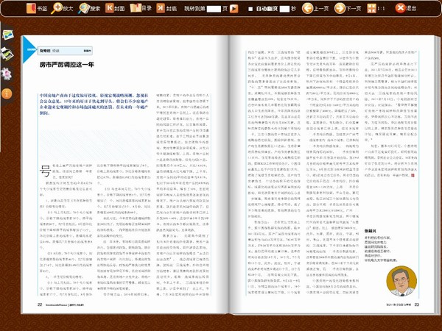Jump to the 封底 back cover
This screenshot has height=331, width=442.
point(166,8)
